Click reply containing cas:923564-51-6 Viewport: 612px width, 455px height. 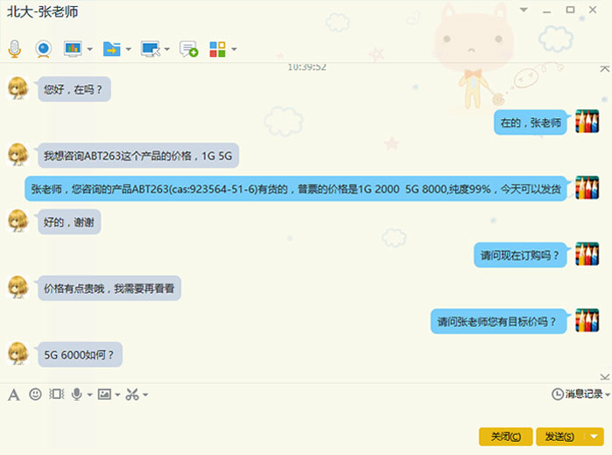(x=296, y=189)
